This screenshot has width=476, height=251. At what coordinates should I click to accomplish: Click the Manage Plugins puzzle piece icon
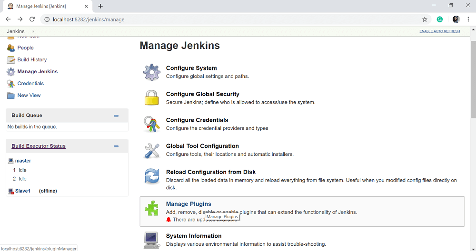point(151,208)
